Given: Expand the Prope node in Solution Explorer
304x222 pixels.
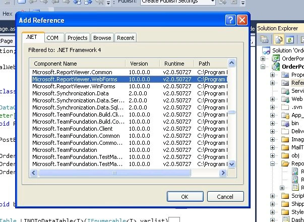Looking at the screenshot, I should 272,75.
